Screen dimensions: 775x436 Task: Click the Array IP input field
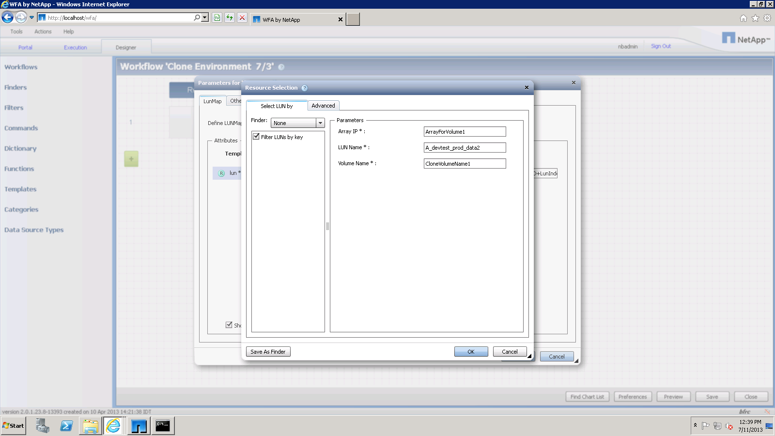(465, 132)
